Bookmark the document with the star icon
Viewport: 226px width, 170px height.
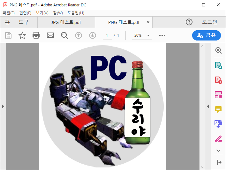pyautogui.click(x=22, y=35)
